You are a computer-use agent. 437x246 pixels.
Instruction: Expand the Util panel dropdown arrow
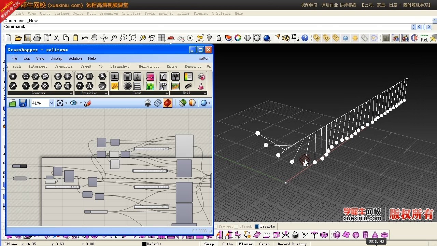(205, 93)
